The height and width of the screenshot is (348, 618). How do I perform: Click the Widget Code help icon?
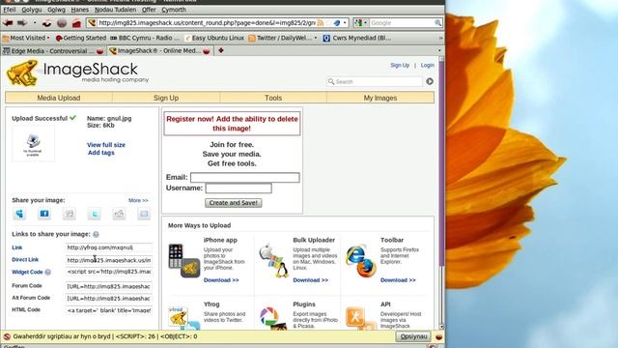pyautogui.click(x=47, y=272)
